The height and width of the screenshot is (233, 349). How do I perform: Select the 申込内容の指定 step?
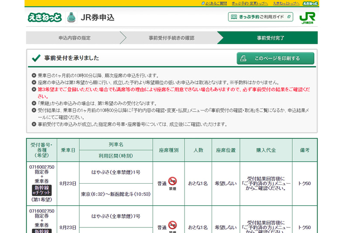tap(75, 38)
